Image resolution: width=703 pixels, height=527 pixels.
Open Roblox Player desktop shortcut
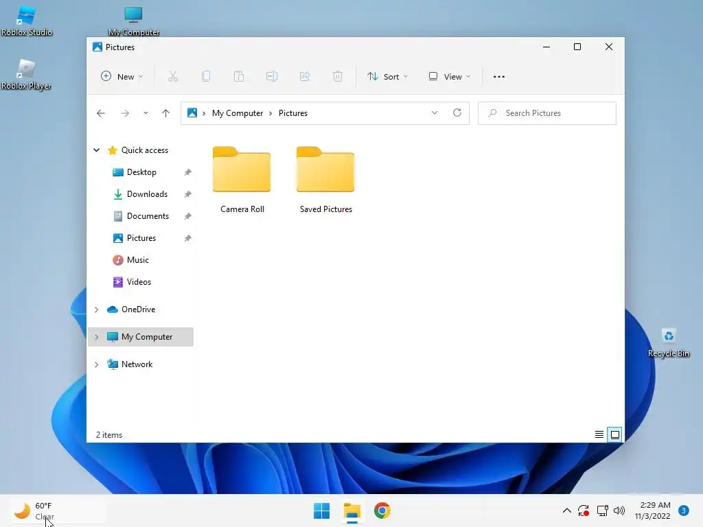[26, 74]
